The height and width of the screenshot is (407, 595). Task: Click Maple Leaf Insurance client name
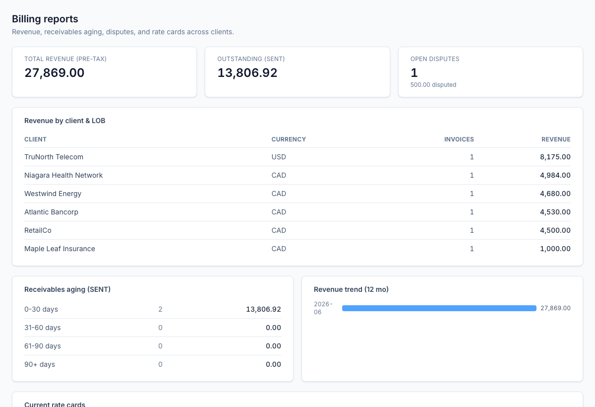[x=59, y=249]
